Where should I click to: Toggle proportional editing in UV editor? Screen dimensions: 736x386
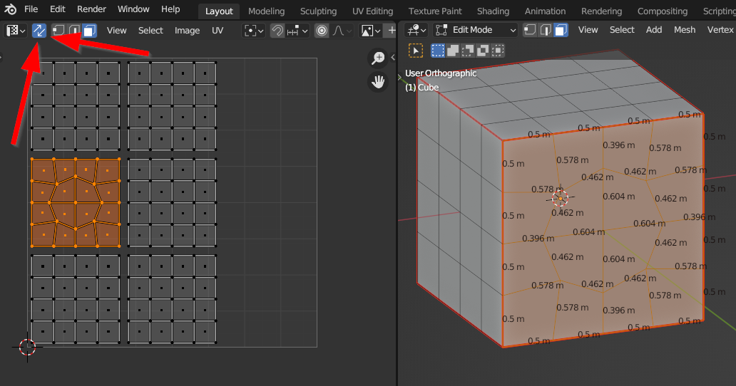coord(321,31)
